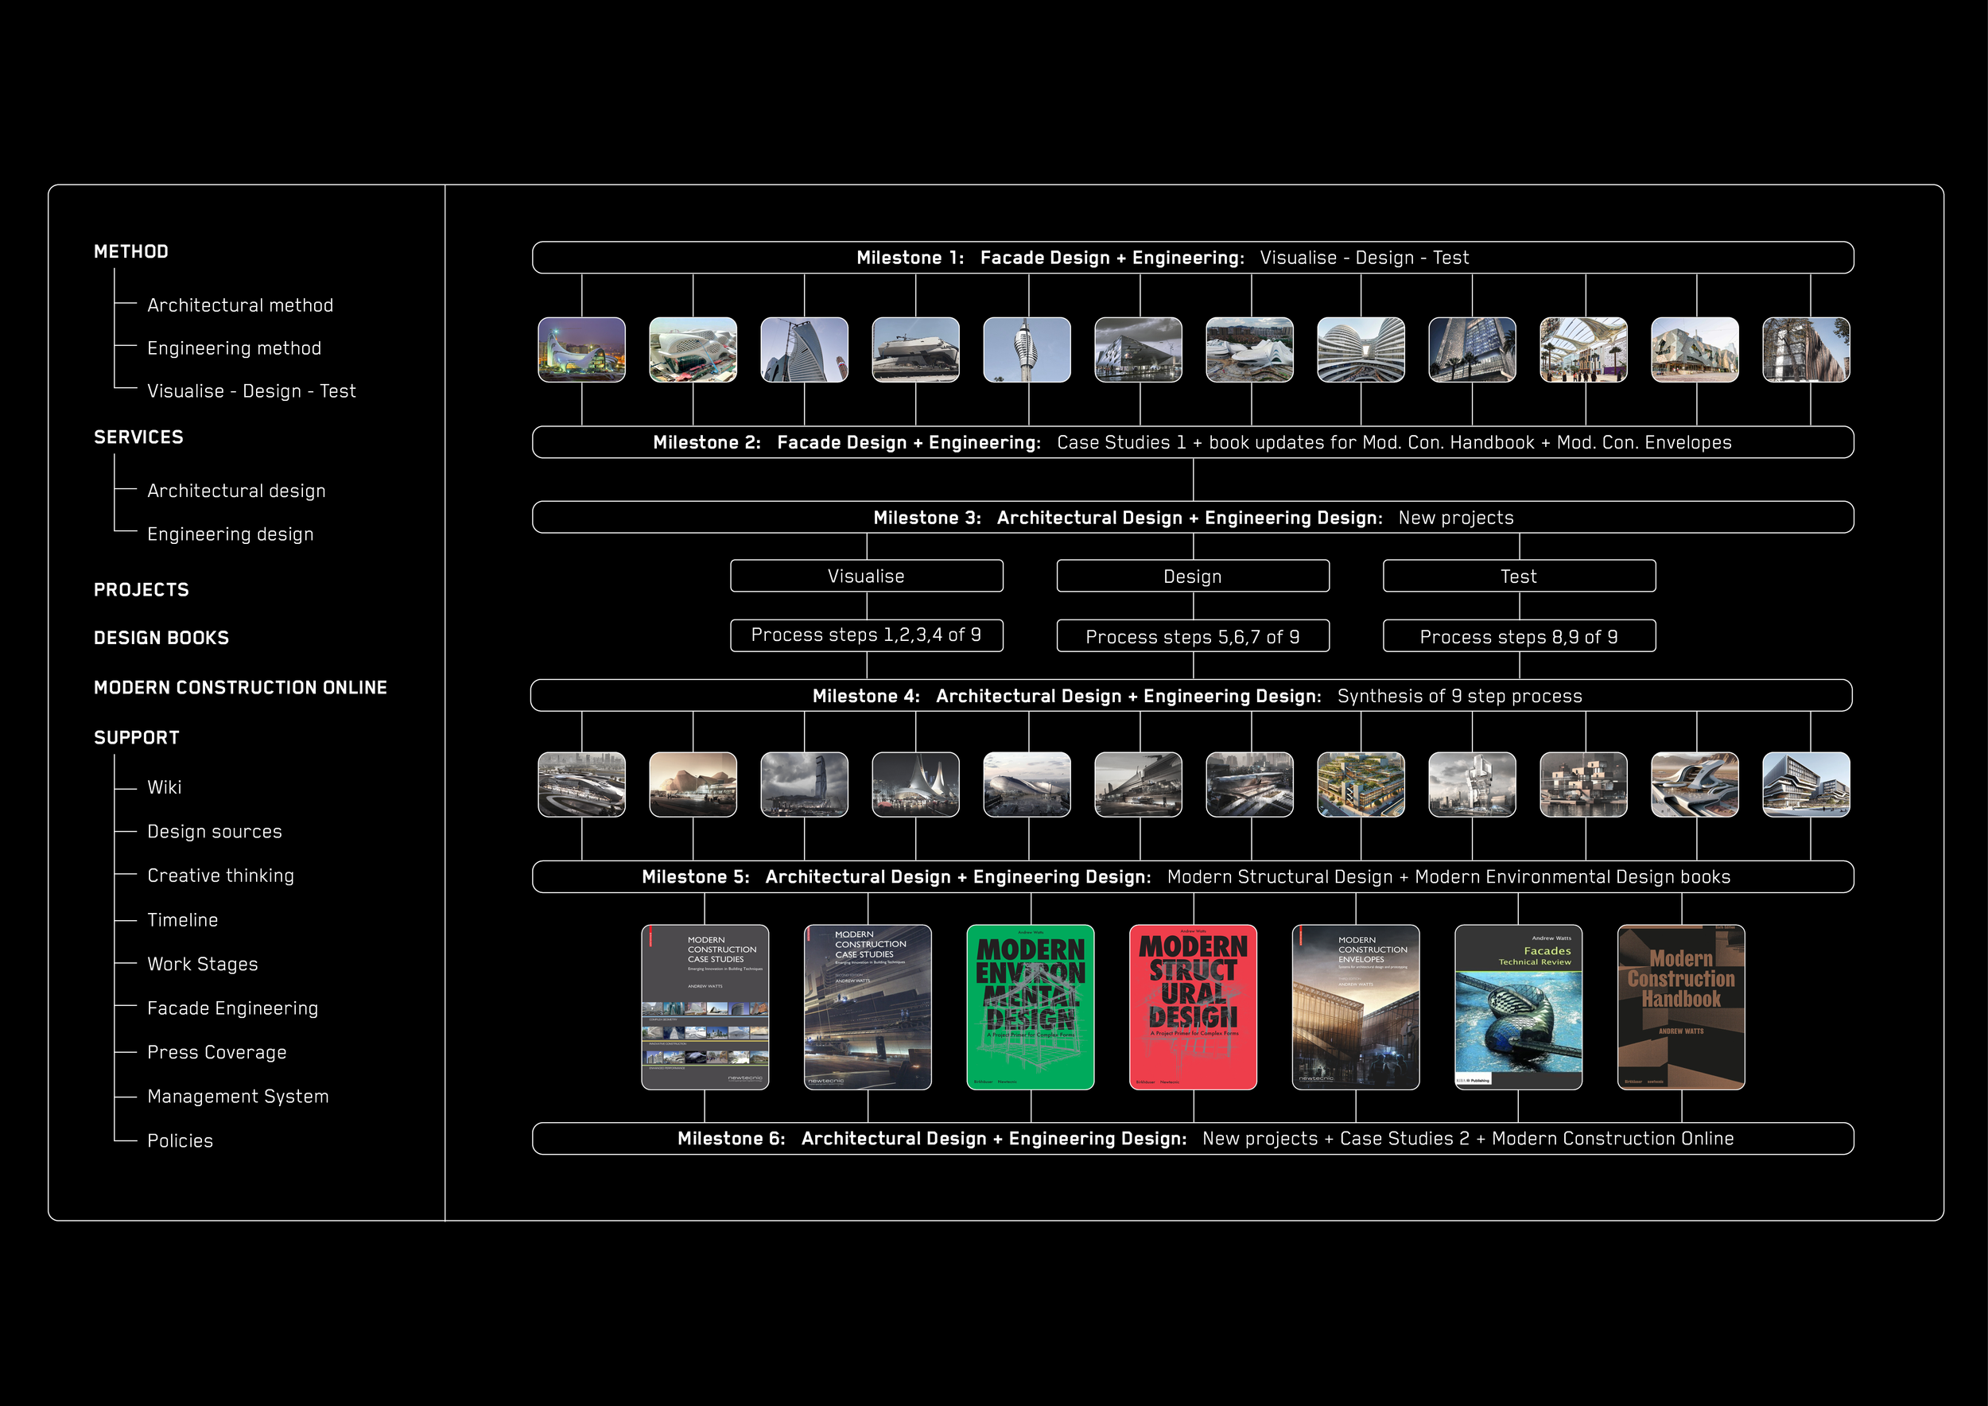Open the PROJECTS section
The image size is (1988, 1406).
[x=141, y=589]
